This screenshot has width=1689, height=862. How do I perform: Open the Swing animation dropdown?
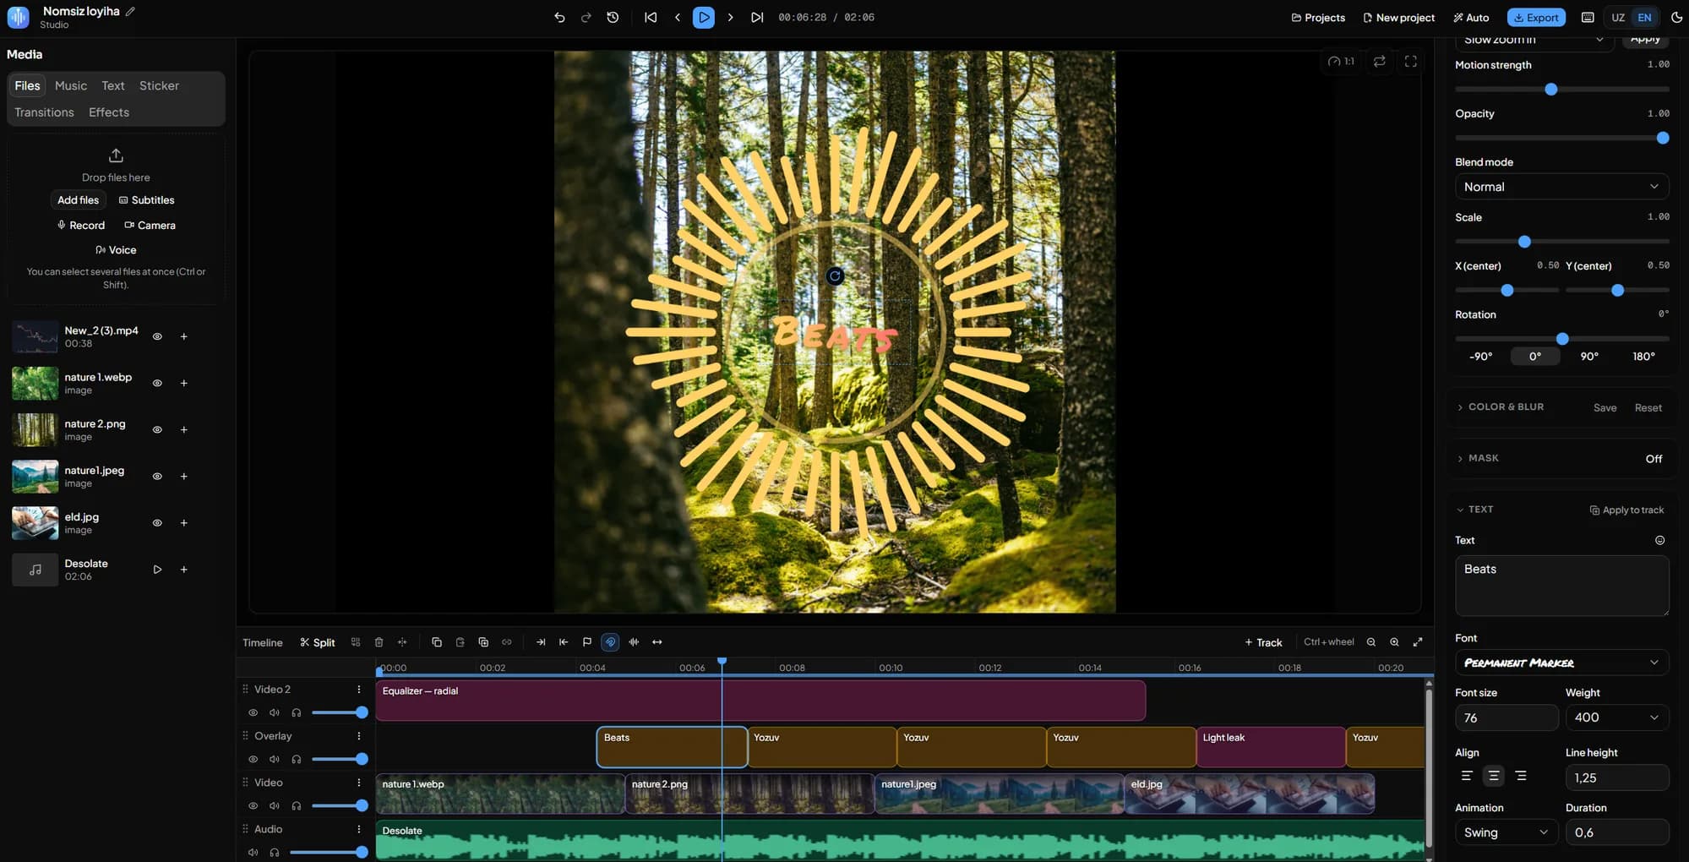tap(1506, 832)
